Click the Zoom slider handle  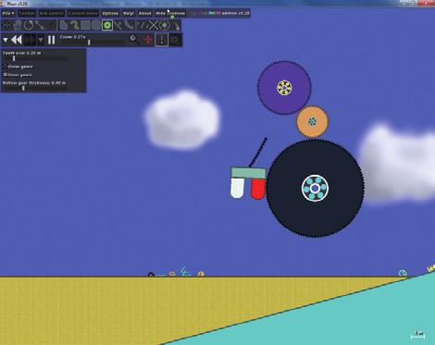pyautogui.click(x=89, y=43)
